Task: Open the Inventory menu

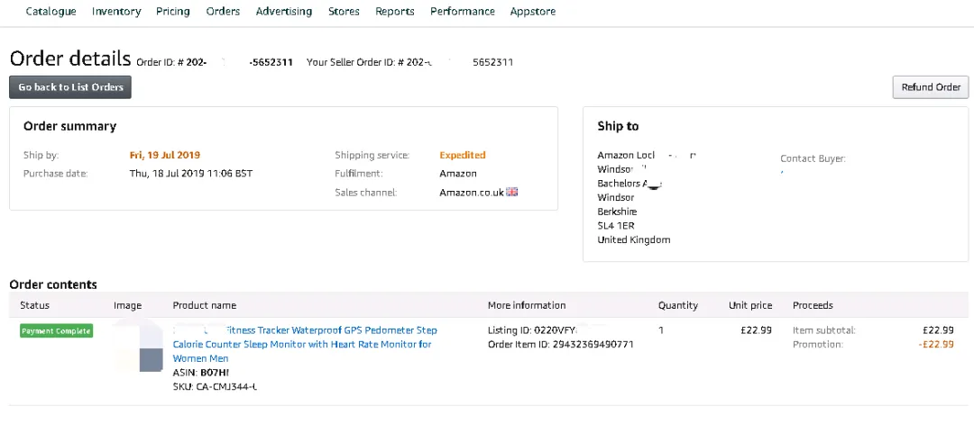Action: [x=116, y=11]
